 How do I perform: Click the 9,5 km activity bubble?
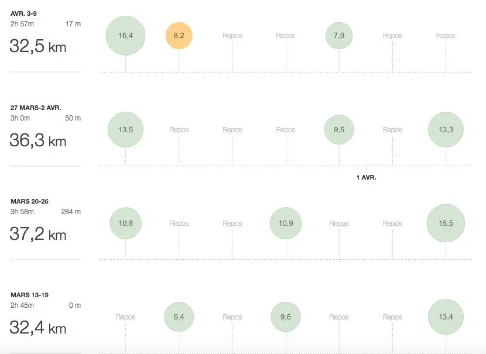[339, 130]
